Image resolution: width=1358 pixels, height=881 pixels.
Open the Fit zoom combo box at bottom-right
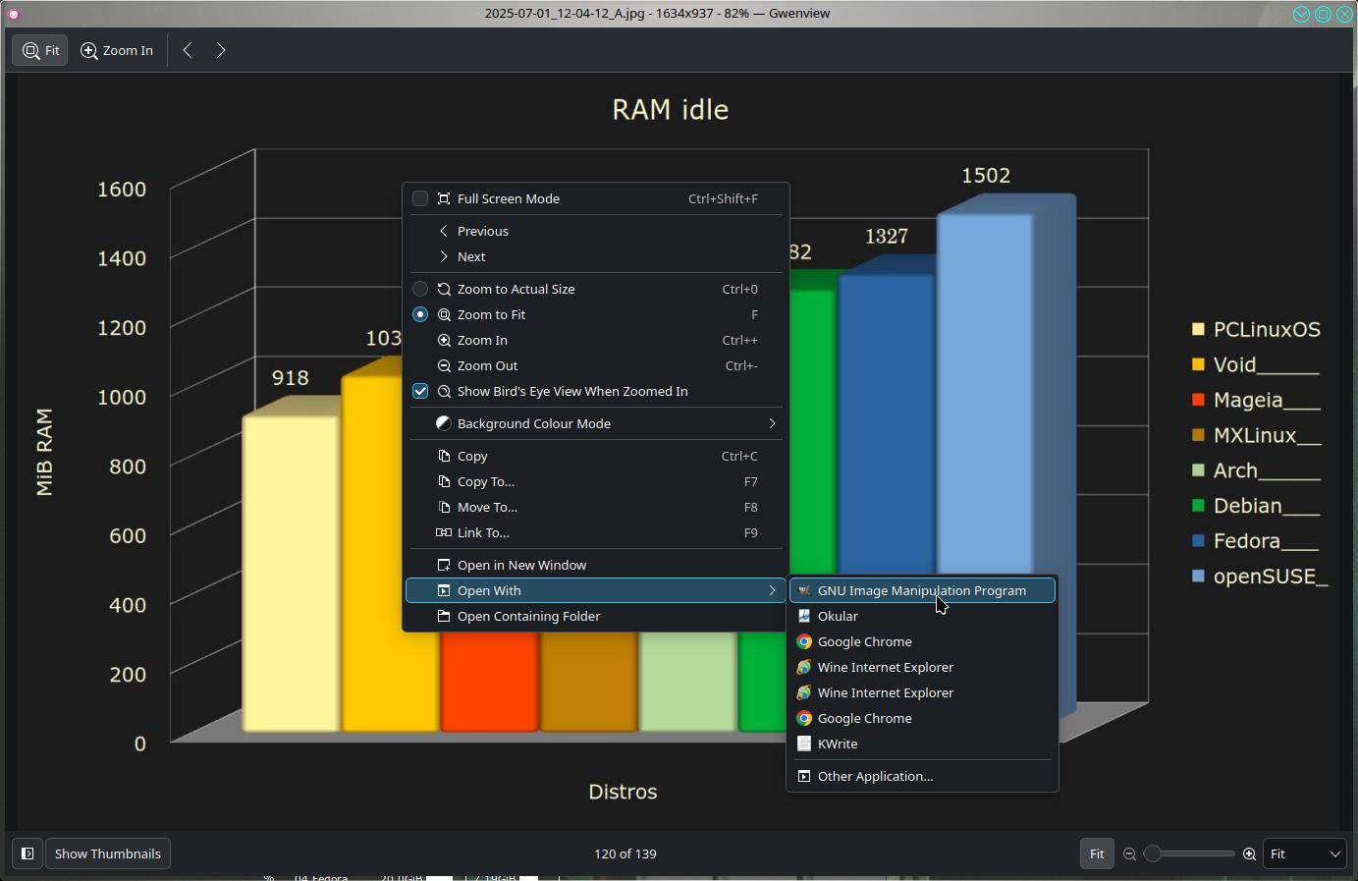[x=1304, y=853]
